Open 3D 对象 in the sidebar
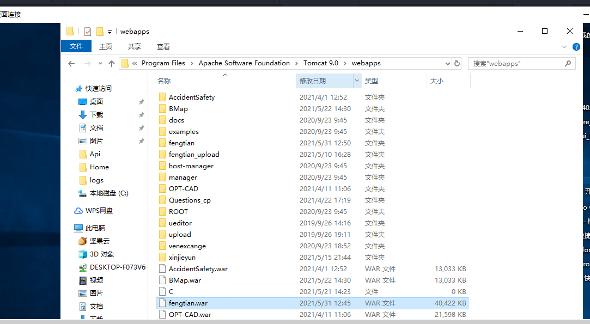Image resolution: width=590 pixels, height=324 pixels. coord(101,254)
